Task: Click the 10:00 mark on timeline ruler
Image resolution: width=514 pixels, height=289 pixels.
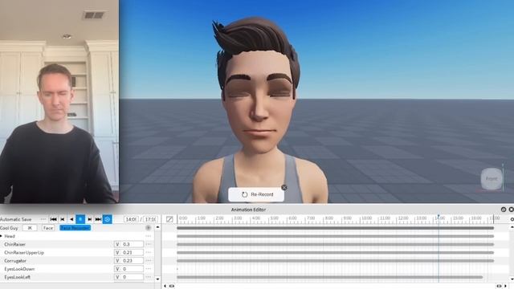Action: [366, 218]
